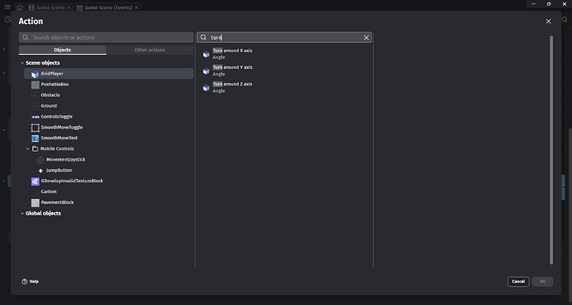Click the MovementJoystick object icon
The image size is (572, 305).
41,160
